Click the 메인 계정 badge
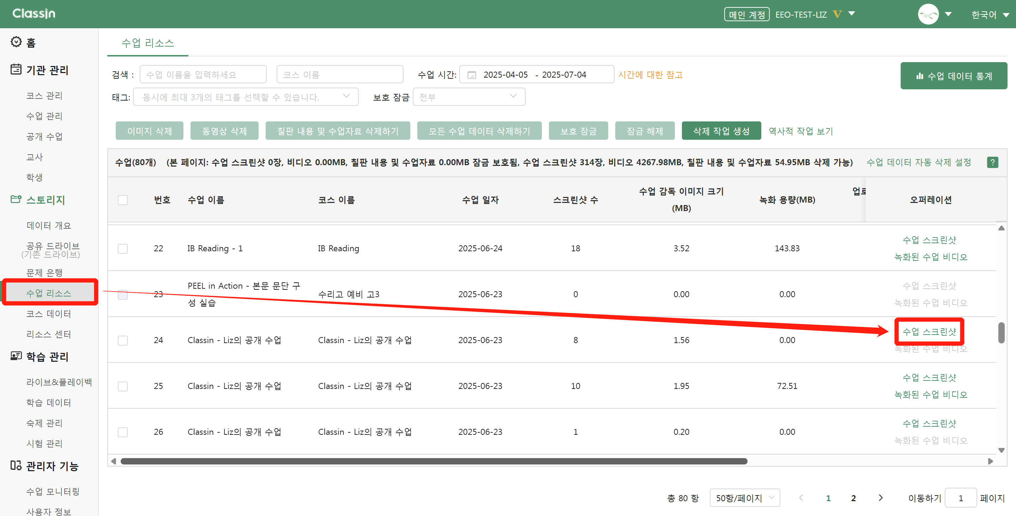Image resolution: width=1016 pixels, height=516 pixels. (x=746, y=14)
